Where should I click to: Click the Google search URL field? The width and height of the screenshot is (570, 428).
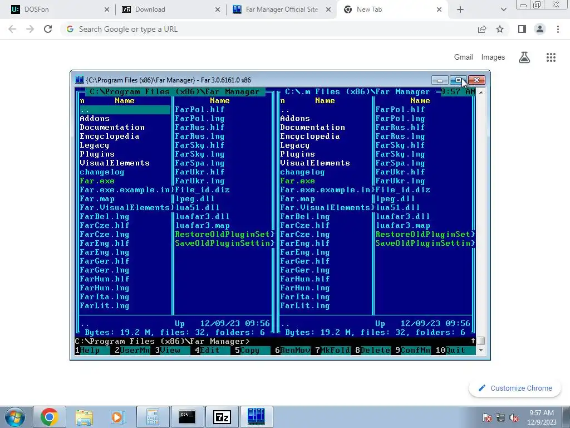point(269,29)
